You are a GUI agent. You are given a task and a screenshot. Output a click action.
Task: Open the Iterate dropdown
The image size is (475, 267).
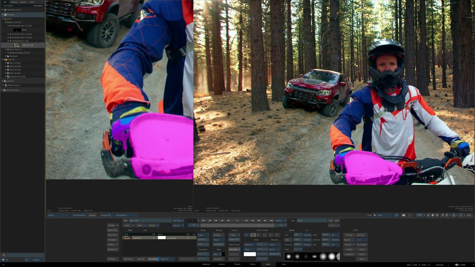(154, 225)
